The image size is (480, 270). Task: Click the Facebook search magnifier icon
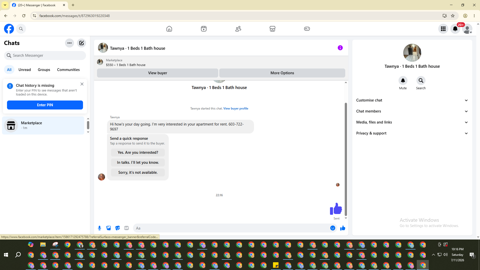coord(21,29)
